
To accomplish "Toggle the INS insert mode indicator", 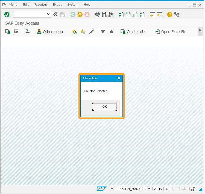I will 168,189.
